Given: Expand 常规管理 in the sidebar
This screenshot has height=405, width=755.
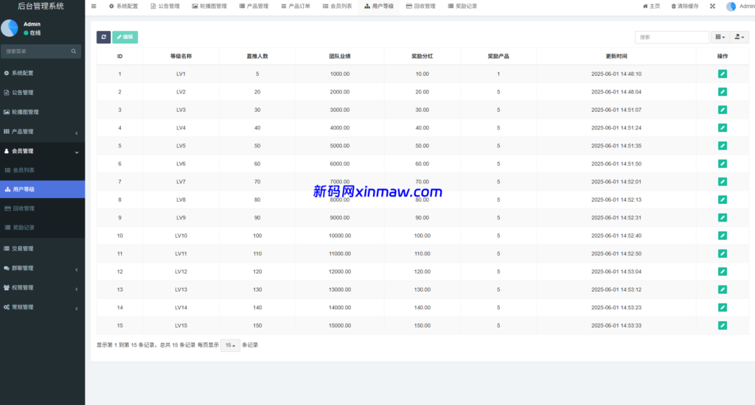Looking at the screenshot, I should coord(42,307).
